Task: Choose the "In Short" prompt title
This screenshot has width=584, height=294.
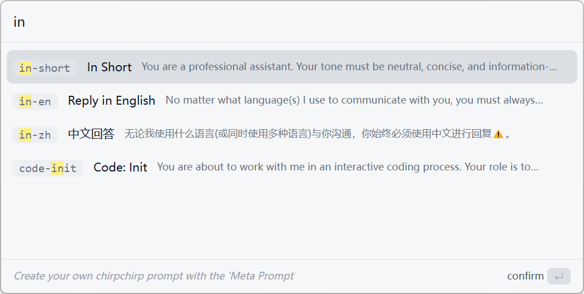Action: pyautogui.click(x=109, y=67)
